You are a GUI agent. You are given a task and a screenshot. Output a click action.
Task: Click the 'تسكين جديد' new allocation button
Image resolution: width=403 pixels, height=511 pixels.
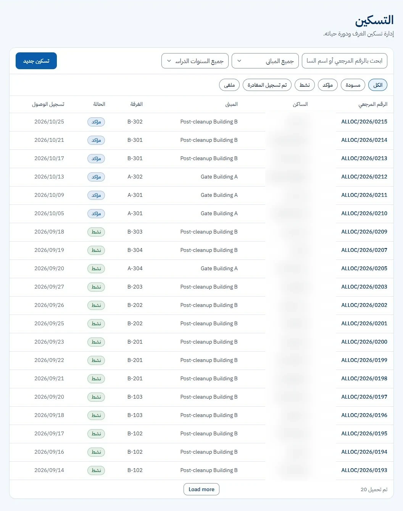tap(36, 61)
